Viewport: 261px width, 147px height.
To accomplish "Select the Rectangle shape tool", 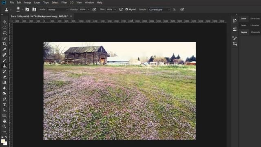I will coord(4,116).
